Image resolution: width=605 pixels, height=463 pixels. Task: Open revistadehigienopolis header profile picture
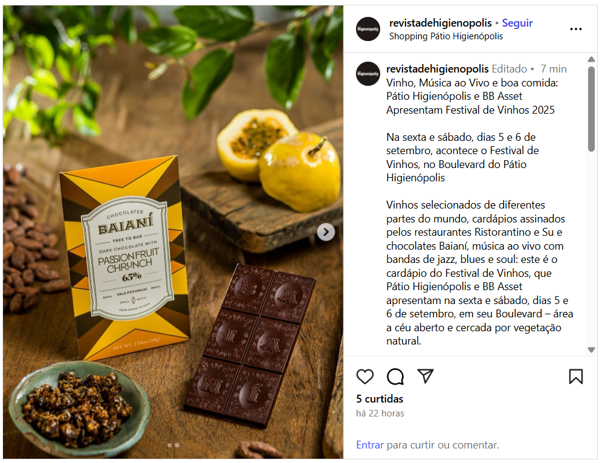tap(367, 30)
